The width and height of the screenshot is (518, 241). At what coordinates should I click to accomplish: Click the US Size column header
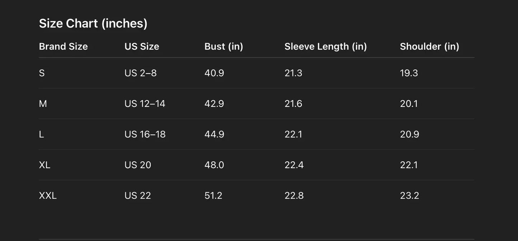pos(142,47)
